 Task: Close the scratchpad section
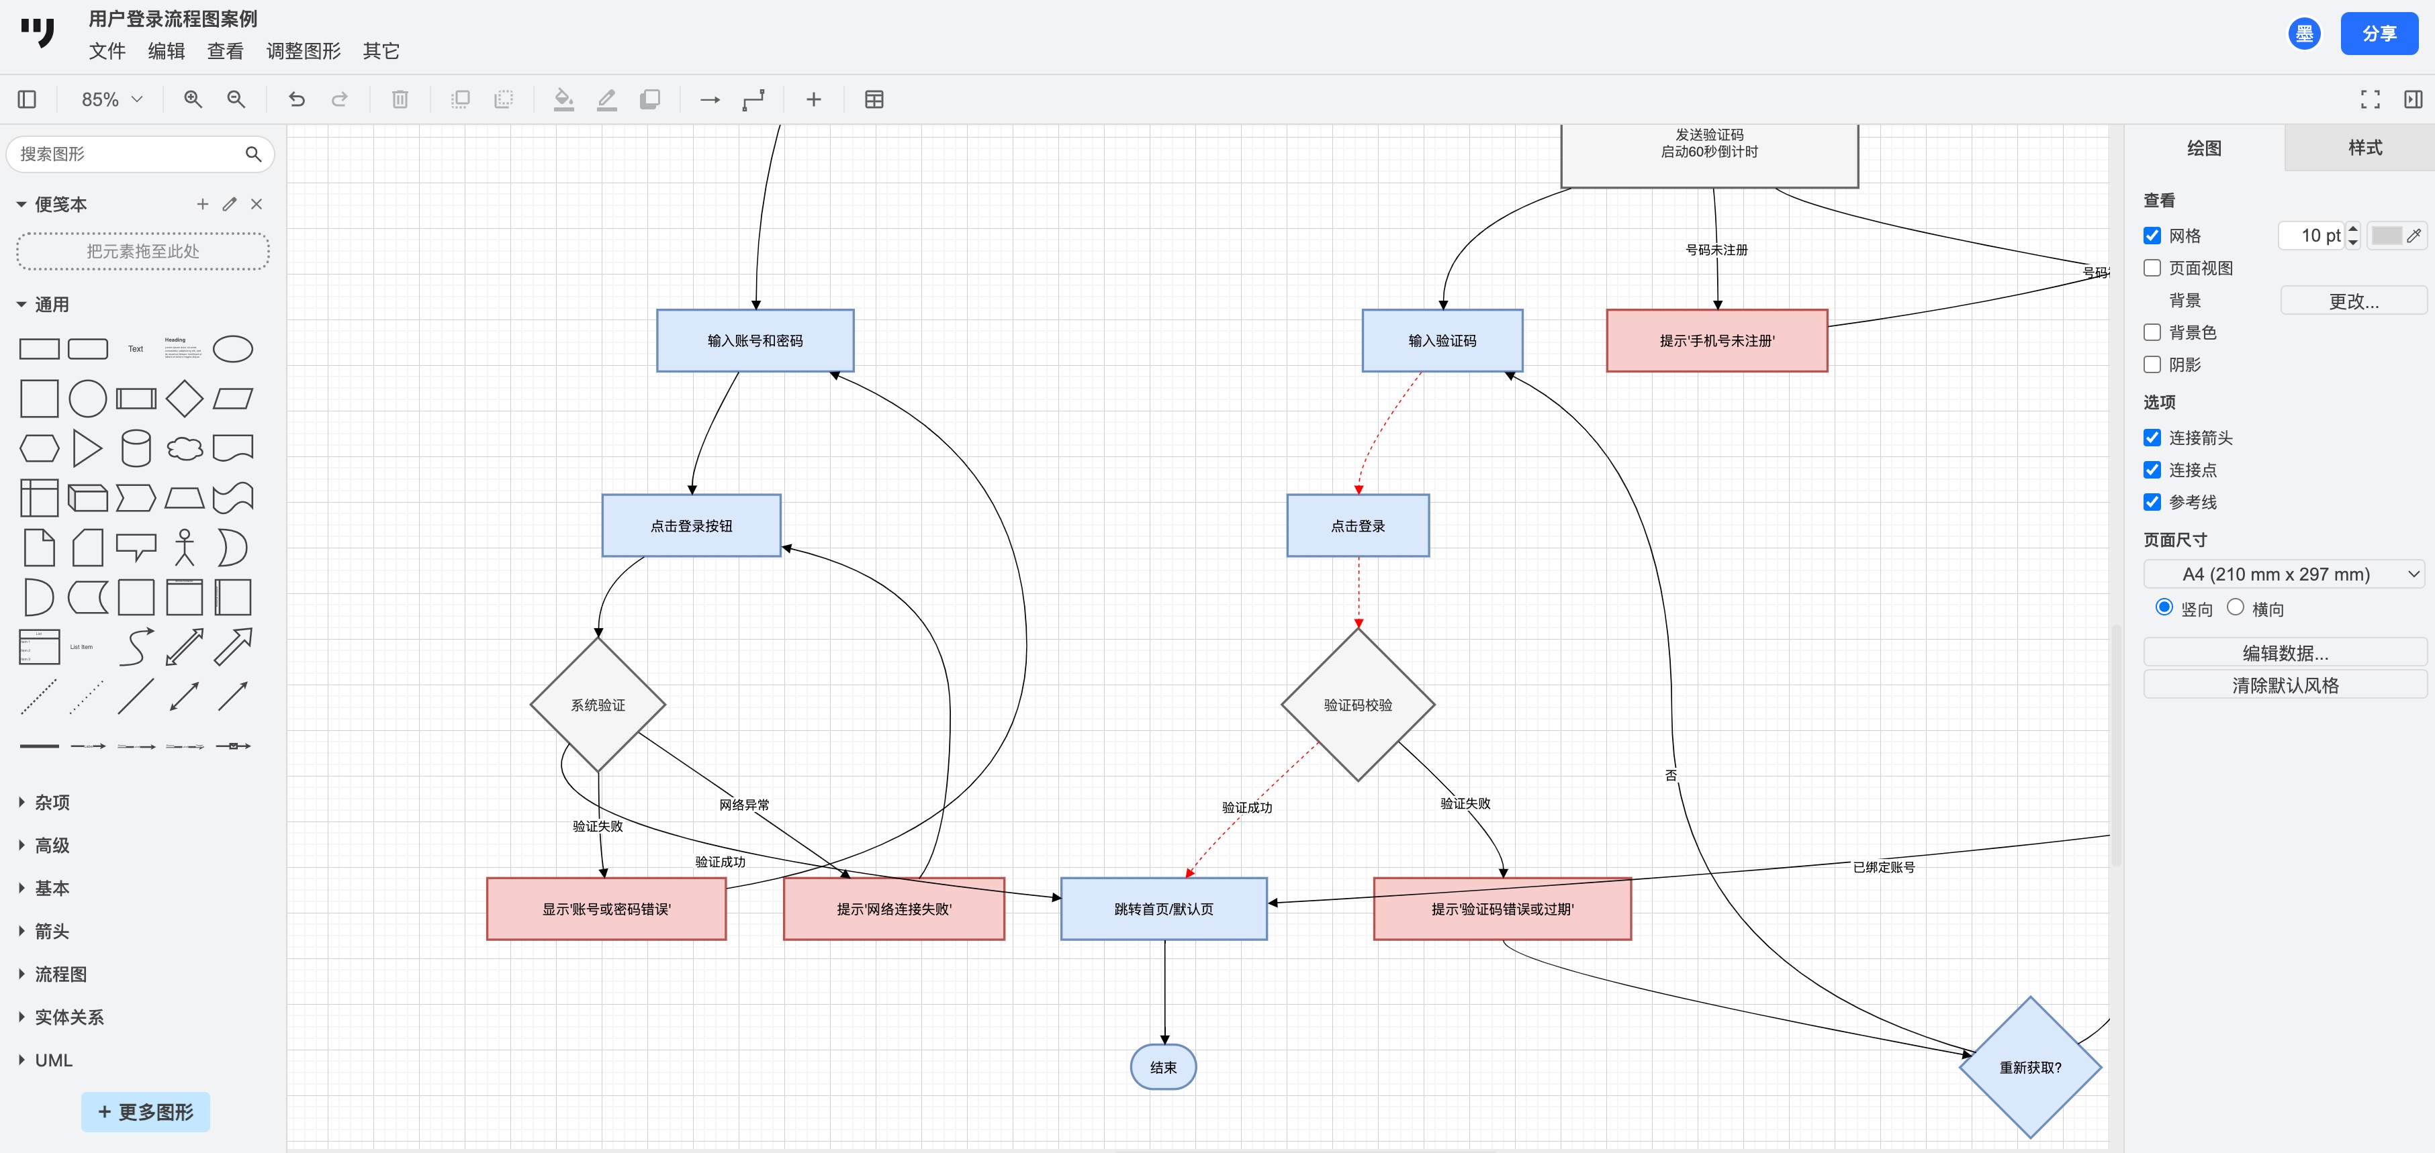tap(256, 204)
